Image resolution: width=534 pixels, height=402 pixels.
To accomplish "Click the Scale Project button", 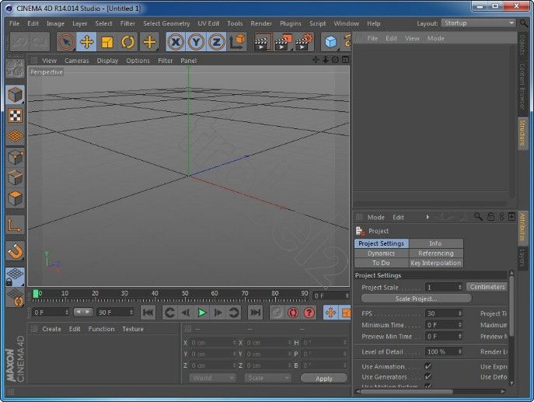I will pyautogui.click(x=416, y=299).
